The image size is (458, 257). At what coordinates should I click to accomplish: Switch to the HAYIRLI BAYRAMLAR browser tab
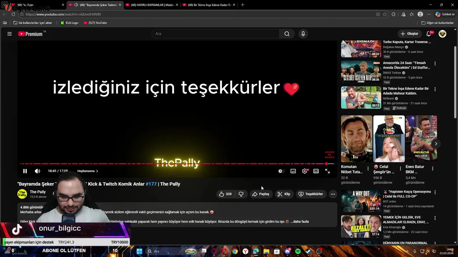152,5
